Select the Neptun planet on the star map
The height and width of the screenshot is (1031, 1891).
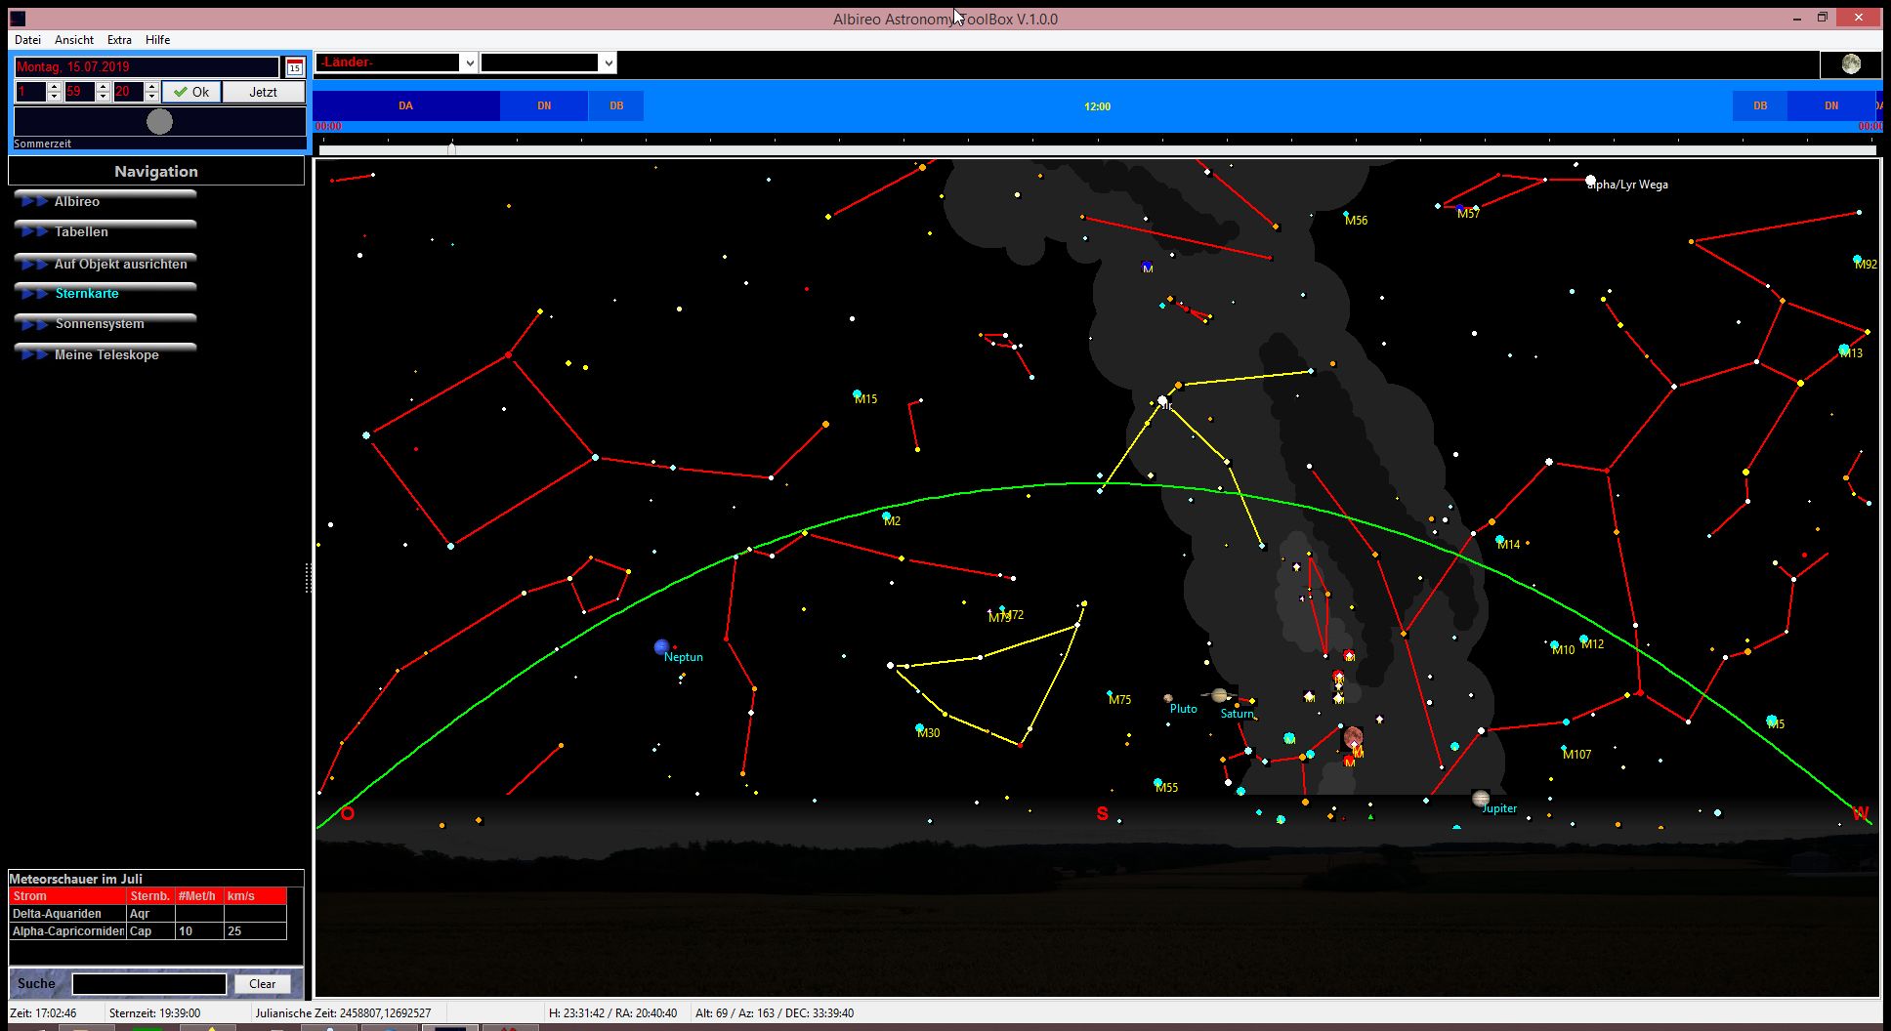coord(662,646)
